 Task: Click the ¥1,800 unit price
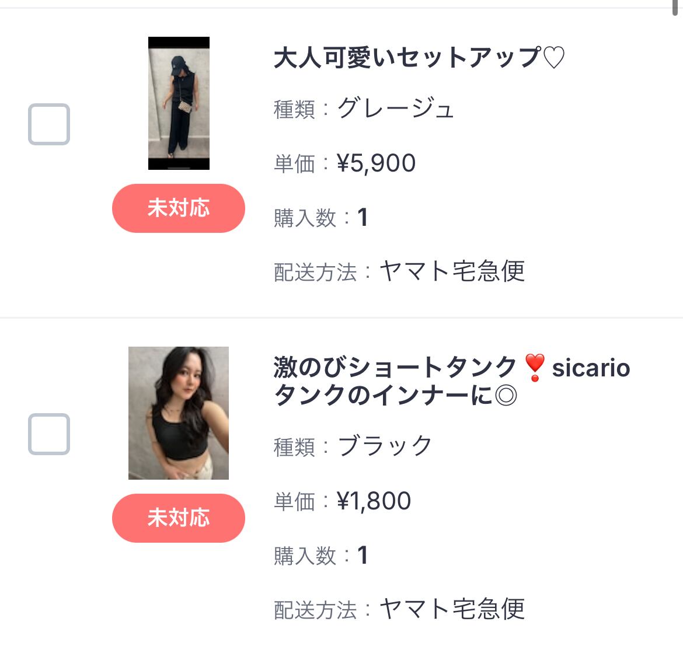tap(374, 501)
